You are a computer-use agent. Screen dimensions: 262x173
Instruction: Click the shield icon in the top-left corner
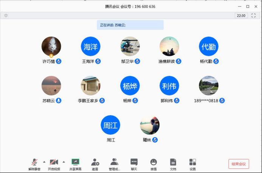tap(6, 15)
